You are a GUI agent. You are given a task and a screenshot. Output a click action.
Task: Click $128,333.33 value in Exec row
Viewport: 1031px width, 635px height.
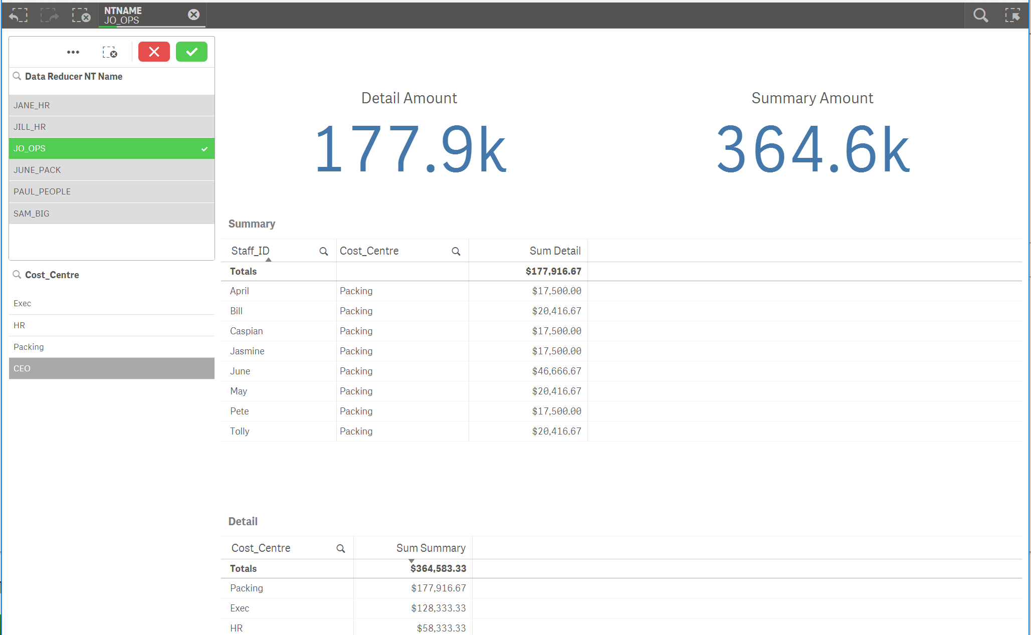click(439, 608)
